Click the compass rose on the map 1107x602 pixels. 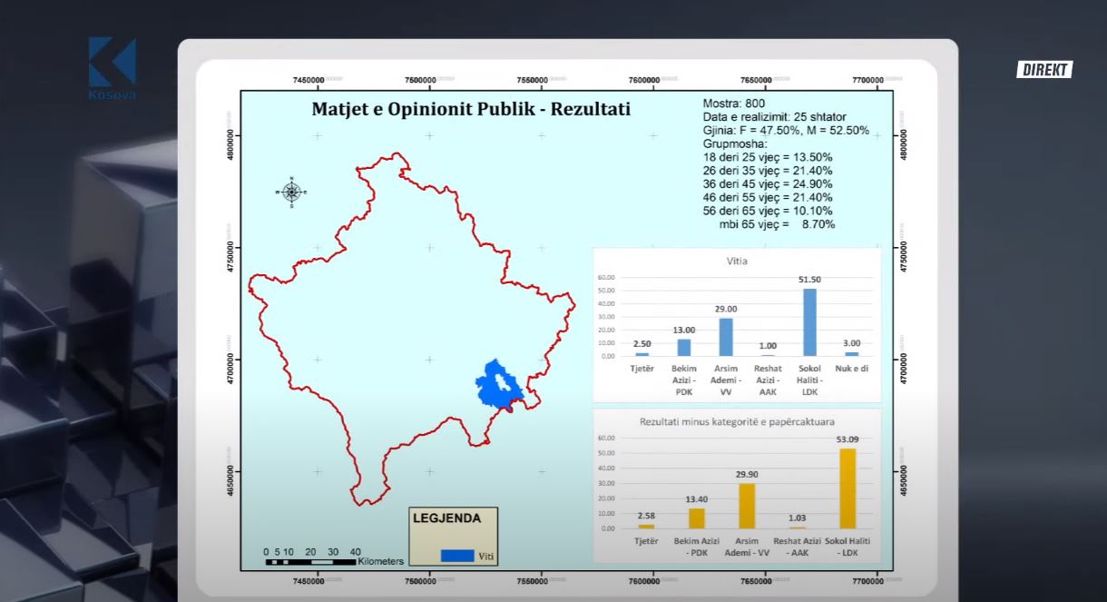click(x=291, y=192)
